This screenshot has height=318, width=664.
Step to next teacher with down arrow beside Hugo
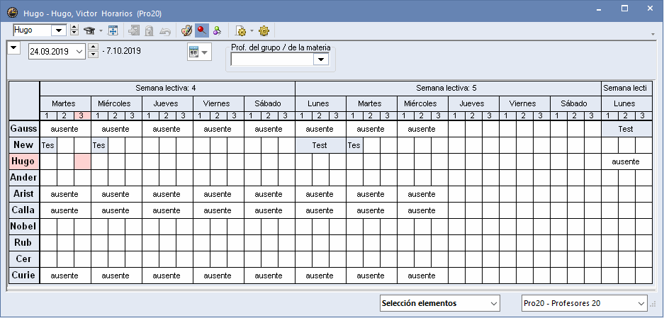(x=74, y=33)
